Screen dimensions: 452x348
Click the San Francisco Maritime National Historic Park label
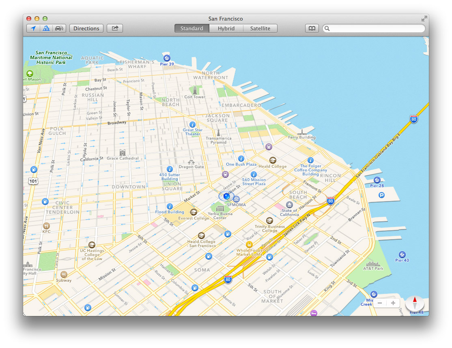(51, 58)
